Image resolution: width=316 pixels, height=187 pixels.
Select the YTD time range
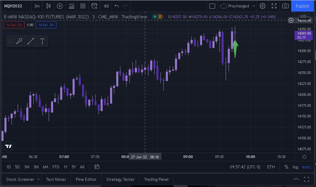click(x=55, y=167)
